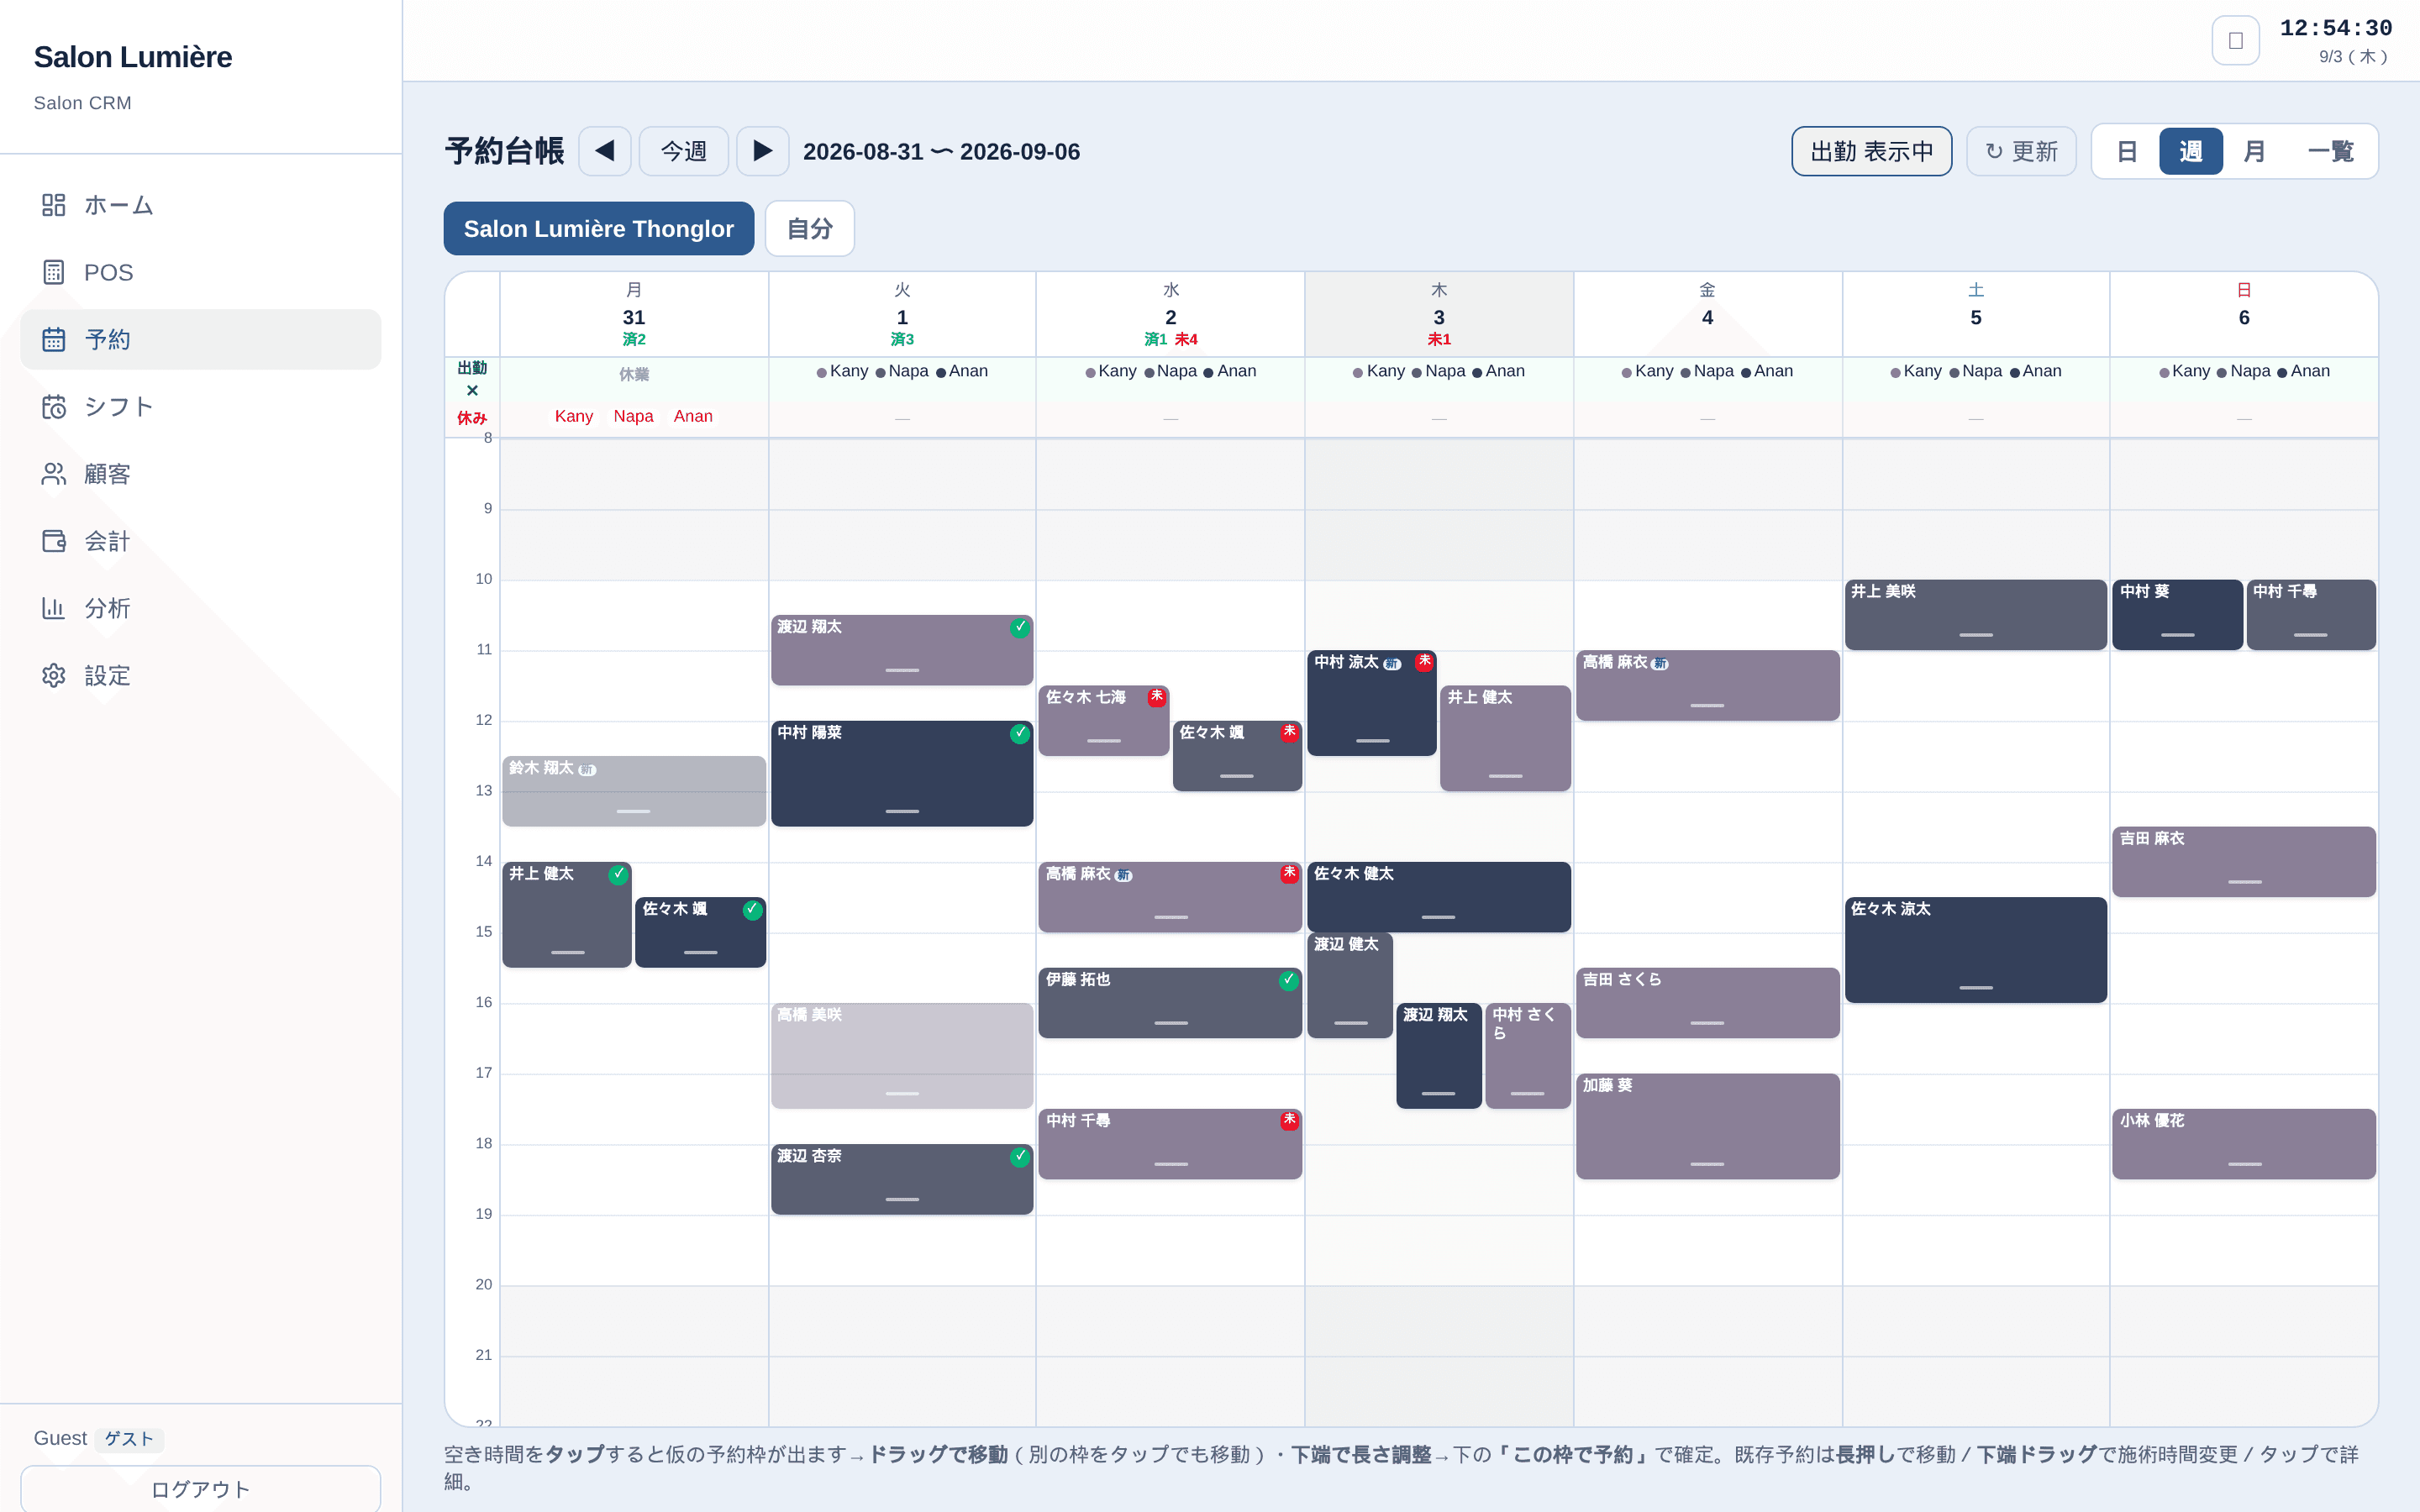Switch to 月 month view
Image resolution: width=2420 pixels, height=1512 pixels.
pos(2254,151)
